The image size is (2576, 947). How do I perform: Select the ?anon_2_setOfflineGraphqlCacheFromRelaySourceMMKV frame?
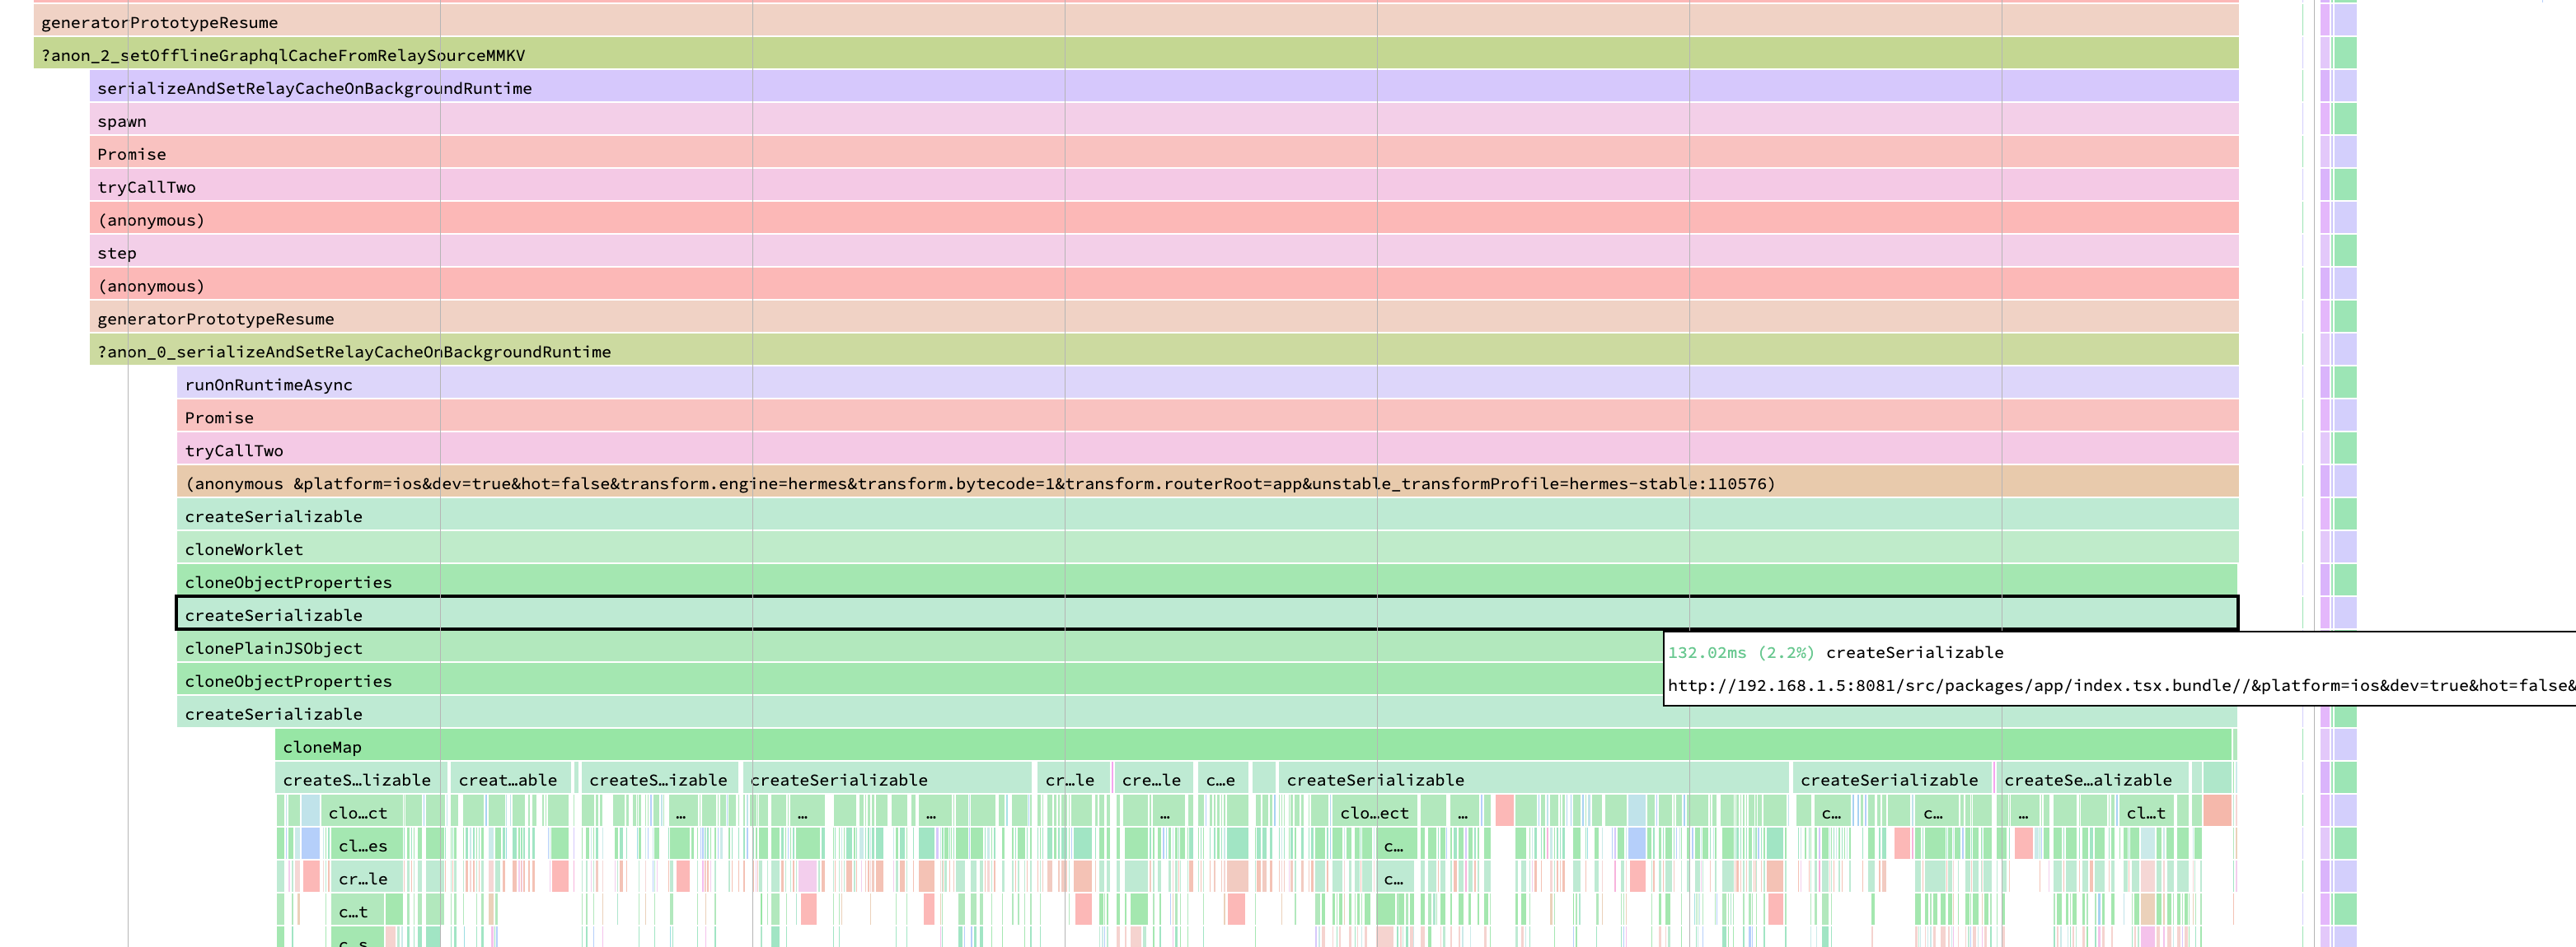[1136, 54]
